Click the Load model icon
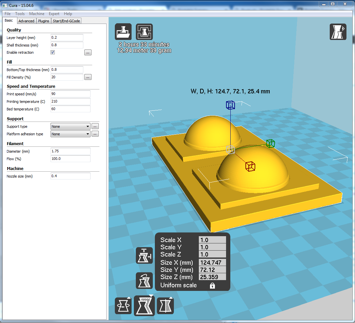 click(x=123, y=32)
